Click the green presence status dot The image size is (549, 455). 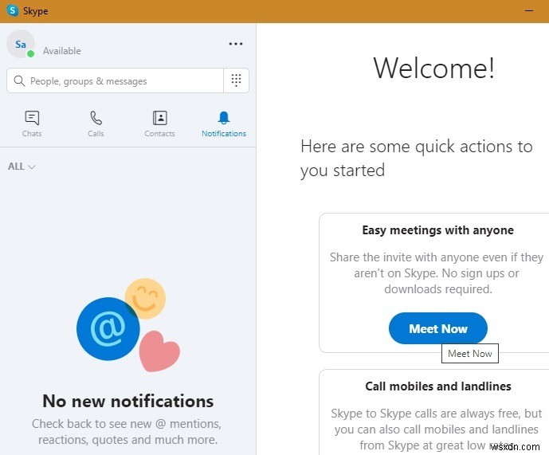coord(31,53)
